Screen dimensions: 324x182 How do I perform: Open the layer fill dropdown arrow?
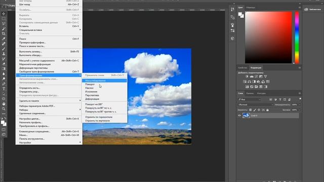300,110
